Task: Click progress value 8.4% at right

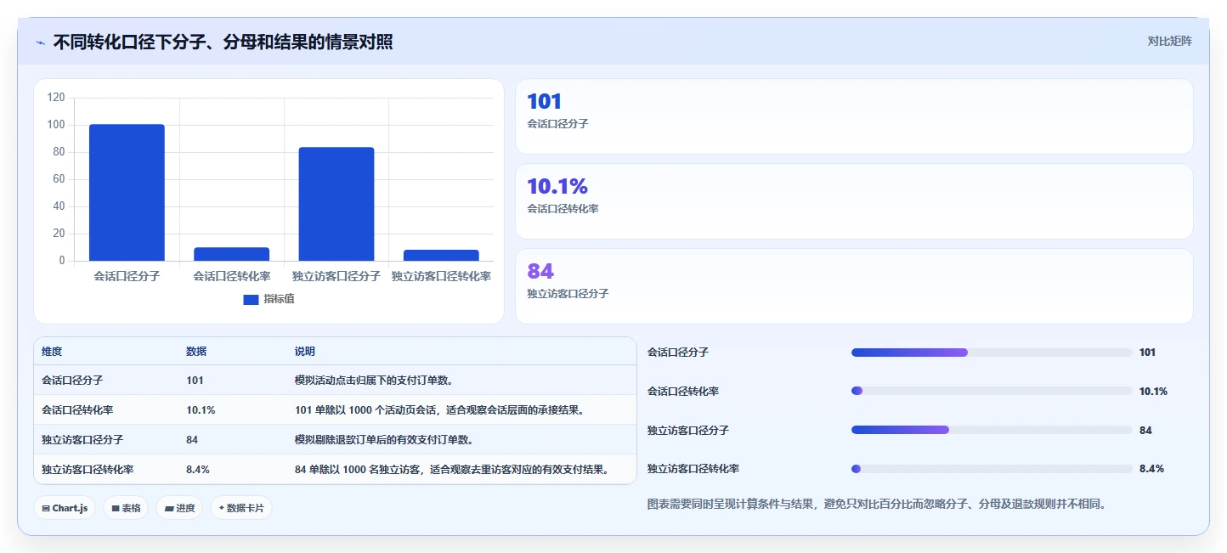Action: (x=1151, y=469)
